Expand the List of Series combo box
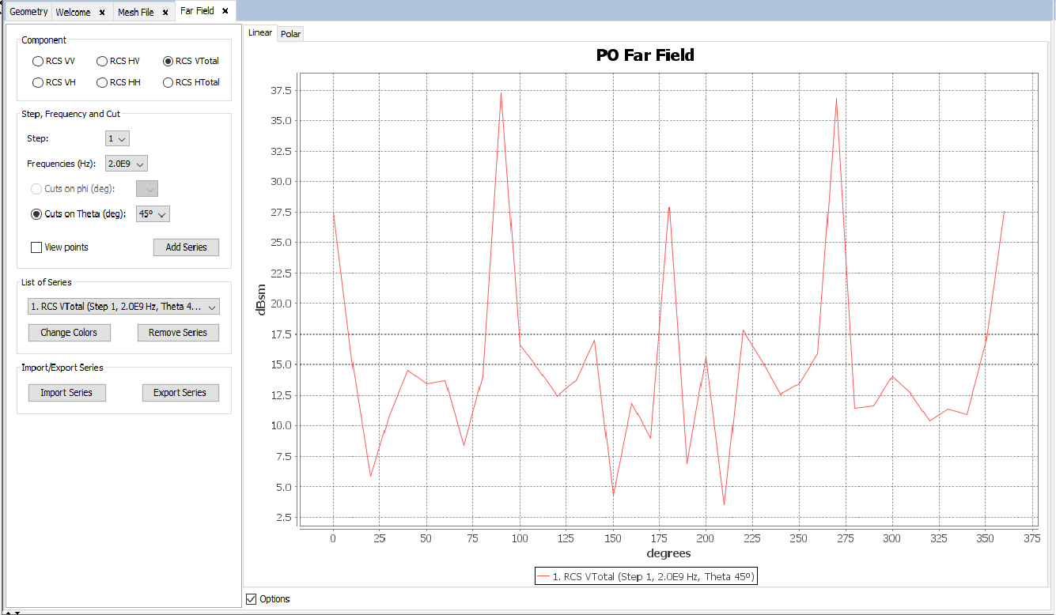Image resolution: width=1056 pixels, height=615 pixels. pyautogui.click(x=123, y=307)
